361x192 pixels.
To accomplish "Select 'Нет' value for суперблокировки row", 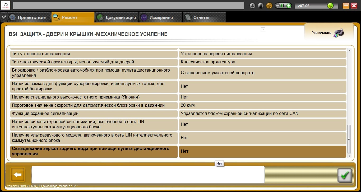I will [263, 86].
